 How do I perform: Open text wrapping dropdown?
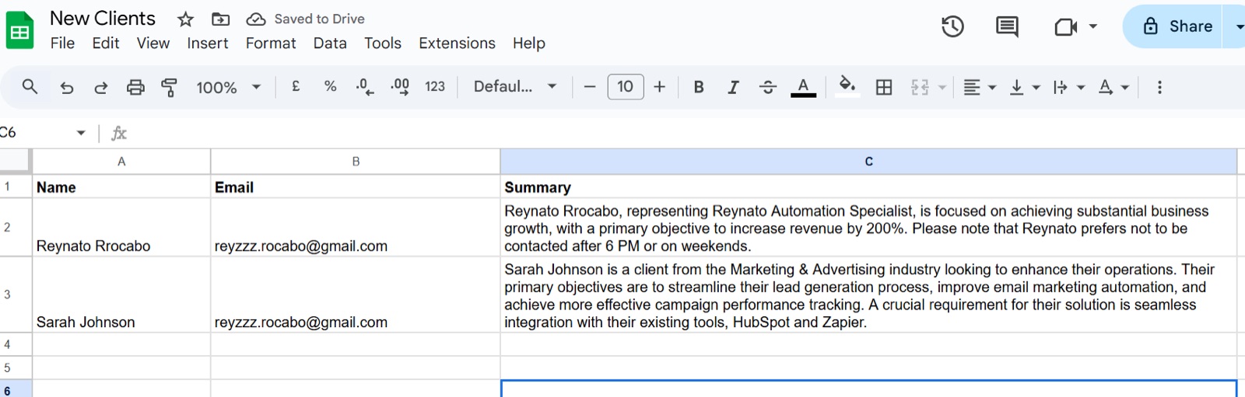tap(1068, 87)
